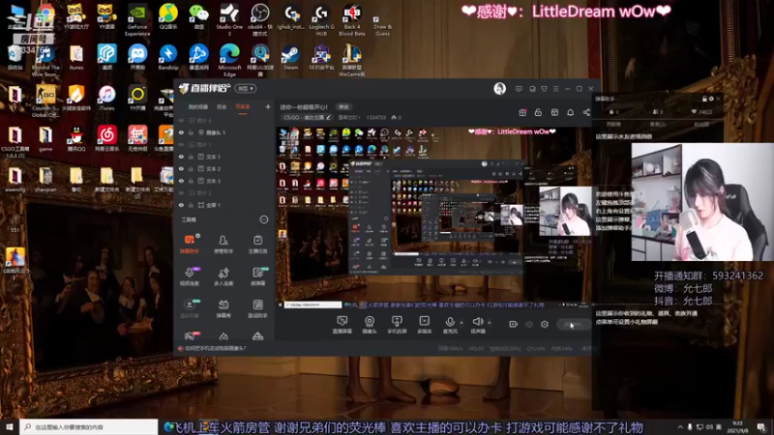
Task: Add a 直播屏幕 screen capture source
Action: 342,325
